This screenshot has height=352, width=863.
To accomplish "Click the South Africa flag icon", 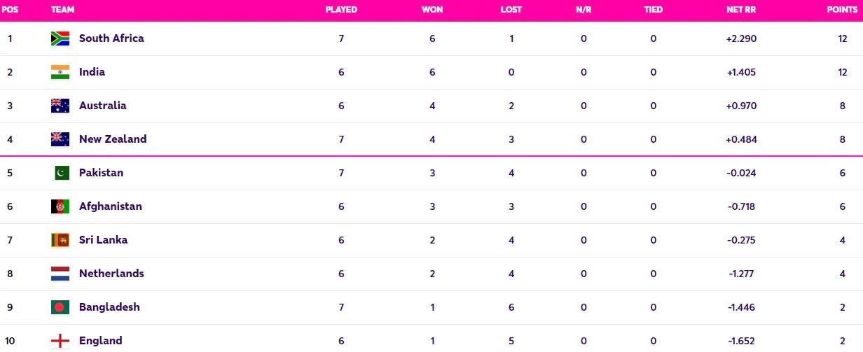I will click(60, 38).
